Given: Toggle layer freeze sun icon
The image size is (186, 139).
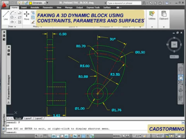Looking at the screenshot, I should tap(23, 3).
